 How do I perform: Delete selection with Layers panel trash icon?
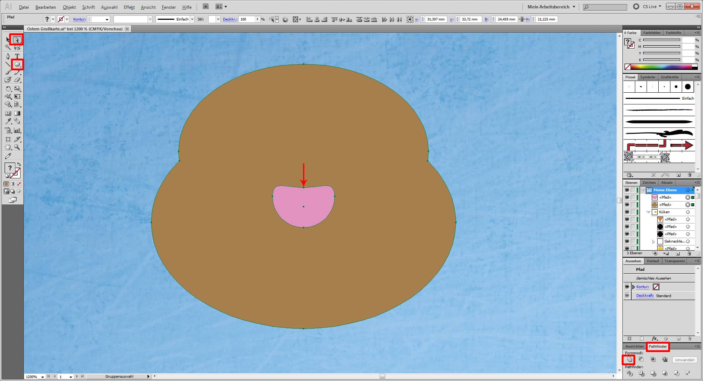[x=689, y=254]
